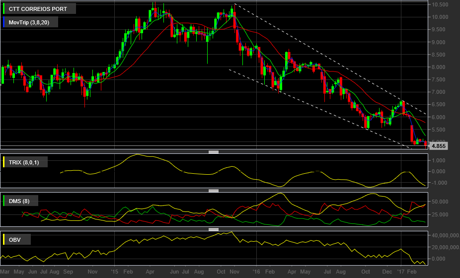Select the 50.000 value on DMS axis
This screenshot has height=278, width=460.
pos(440,202)
